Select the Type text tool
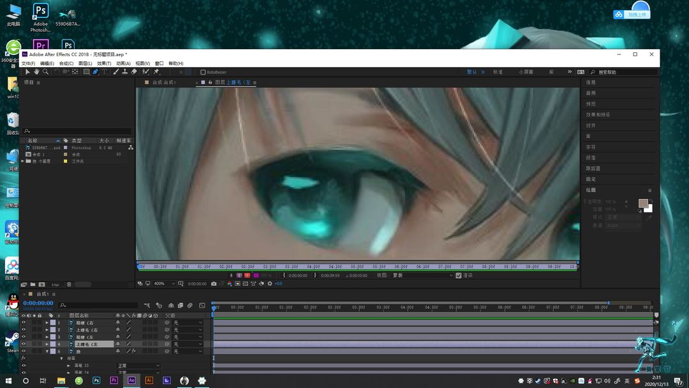This screenshot has width=689, height=388. click(105, 71)
